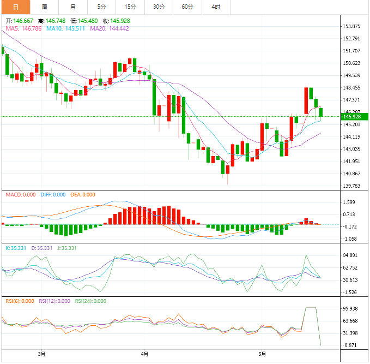Open the 30分 timeframe tab
Viewport: 370px width, 364px height.
click(x=159, y=7)
